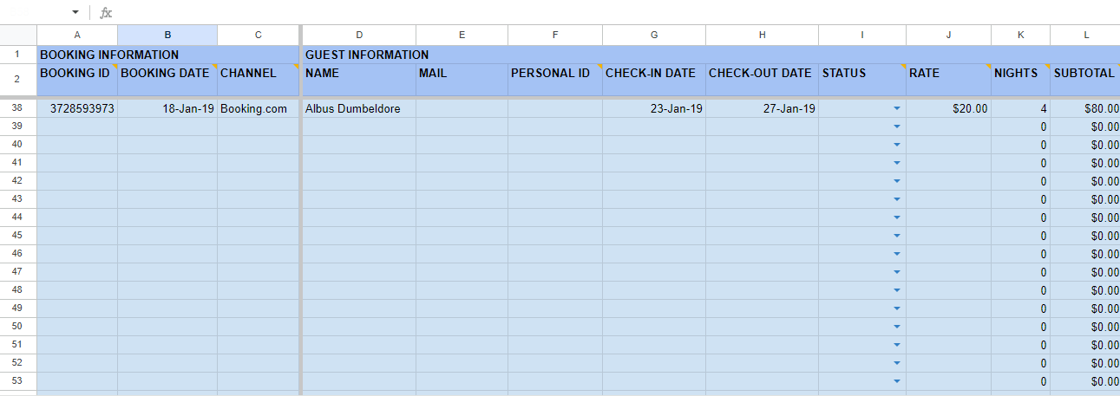Open STATUS dropdown in row 38

point(896,108)
